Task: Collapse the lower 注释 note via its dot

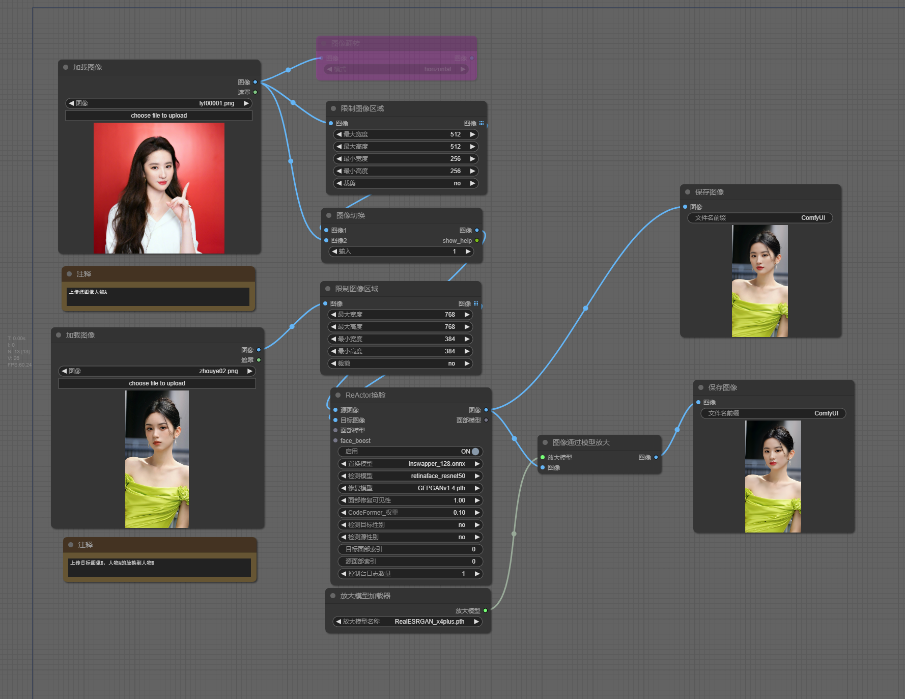Action: click(x=71, y=545)
